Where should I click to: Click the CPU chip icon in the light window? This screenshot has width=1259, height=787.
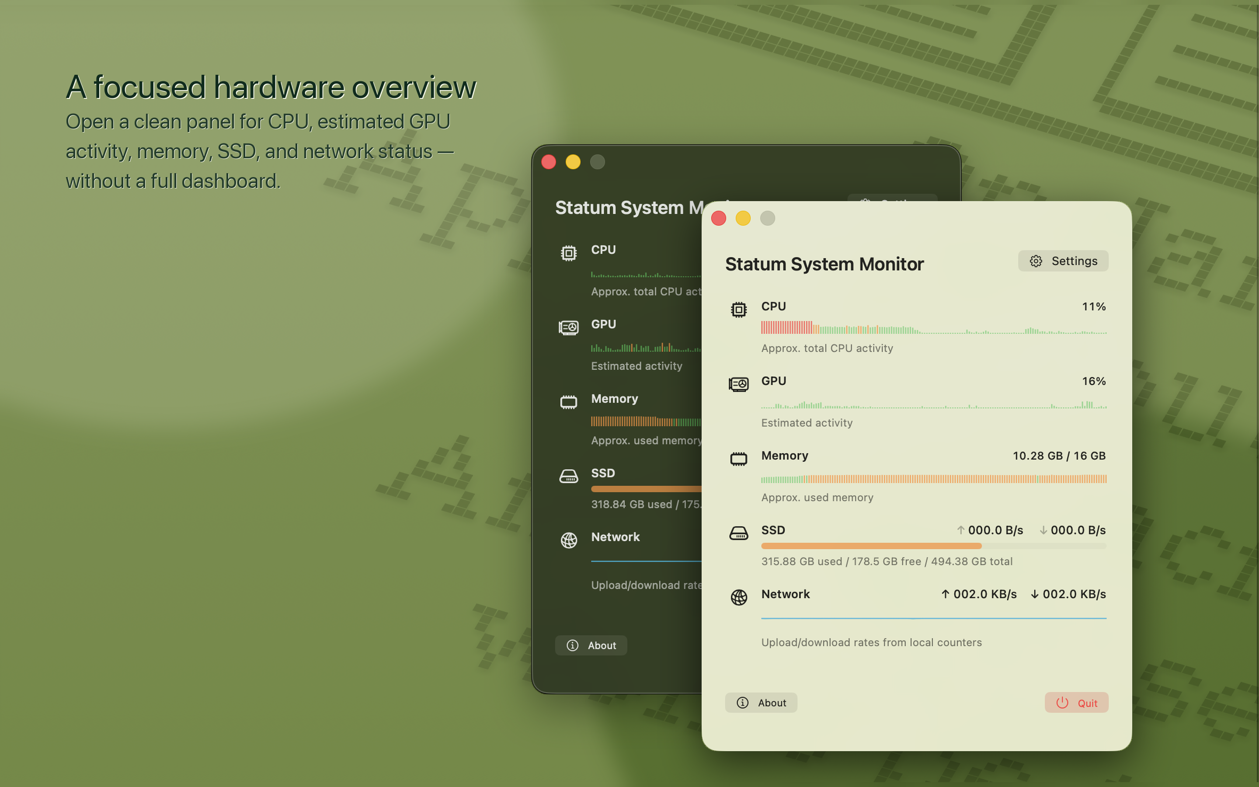(x=739, y=310)
